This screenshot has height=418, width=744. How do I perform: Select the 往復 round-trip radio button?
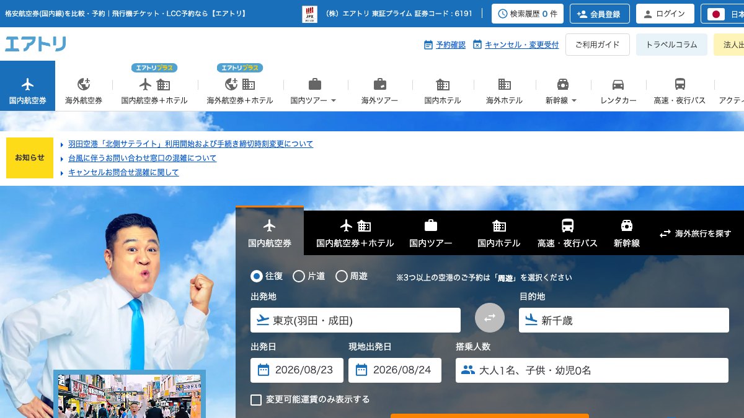tap(256, 276)
